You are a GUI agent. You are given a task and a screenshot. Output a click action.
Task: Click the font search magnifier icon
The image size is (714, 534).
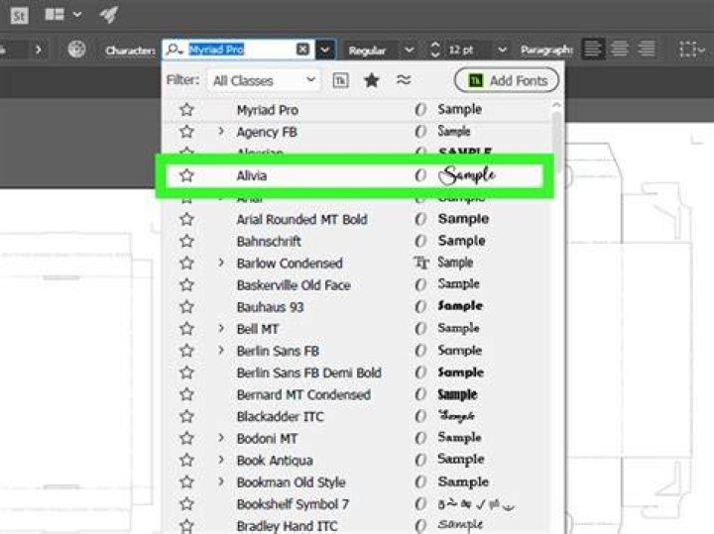[175, 50]
